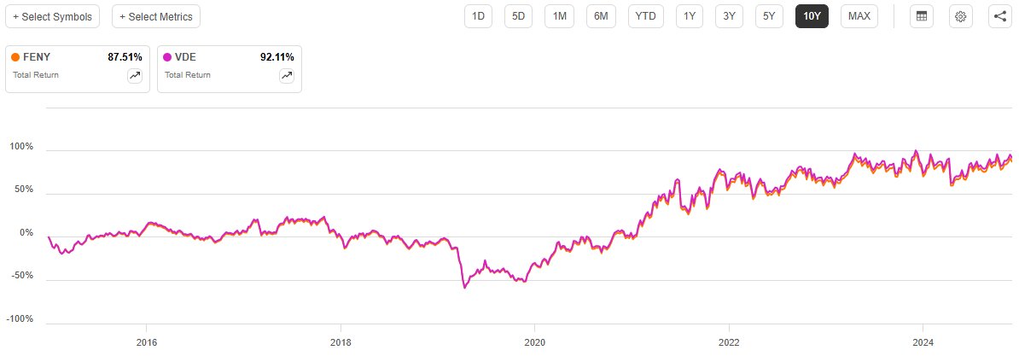
Task: Click FENY trend chart icon
Action: 135,76
